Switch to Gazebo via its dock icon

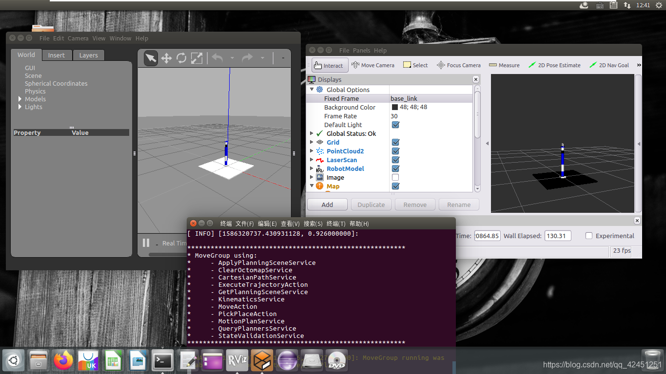[x=262, y=361]
